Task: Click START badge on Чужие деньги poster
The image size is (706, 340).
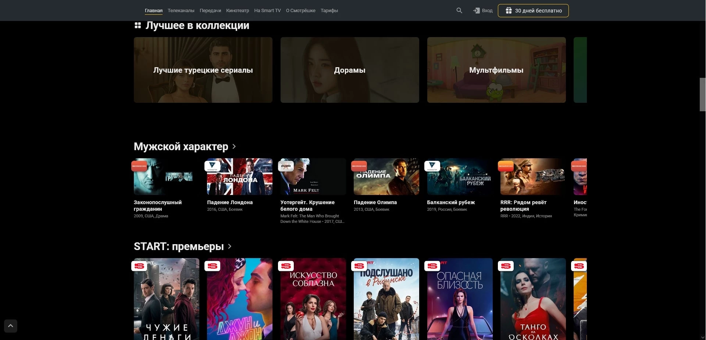Action: click(x=139, y=266)
